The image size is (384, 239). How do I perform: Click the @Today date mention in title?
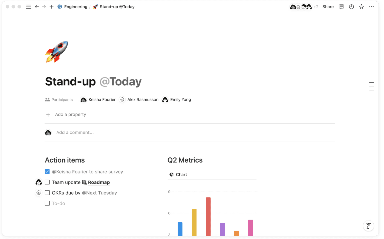point(120,82)
